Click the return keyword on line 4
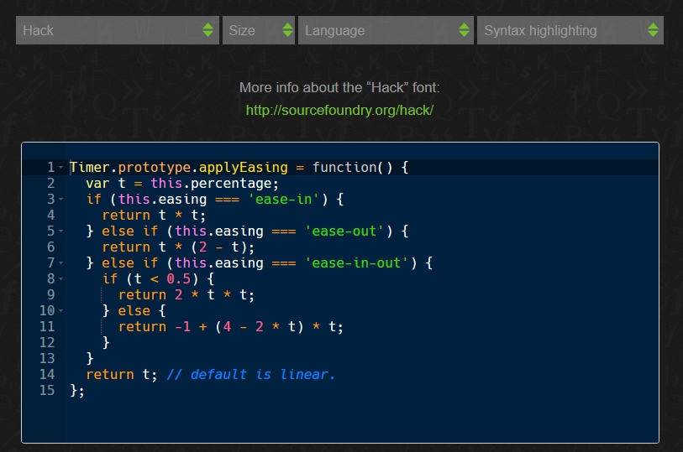Viewport: 683px width, 452px height. (126, 216)
